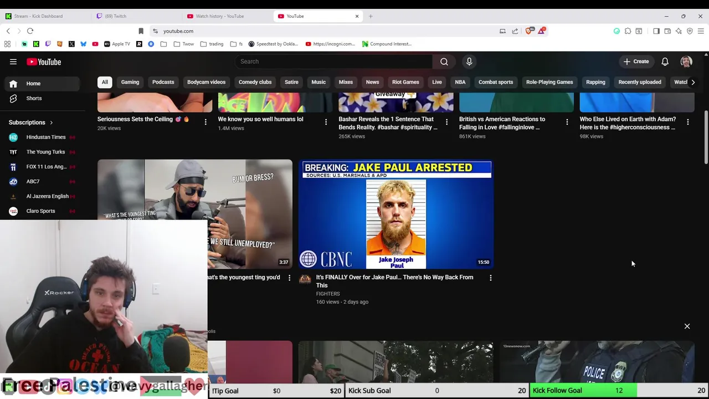
Task: Select the NBA filter chip
Action: (x=460, y=82)
